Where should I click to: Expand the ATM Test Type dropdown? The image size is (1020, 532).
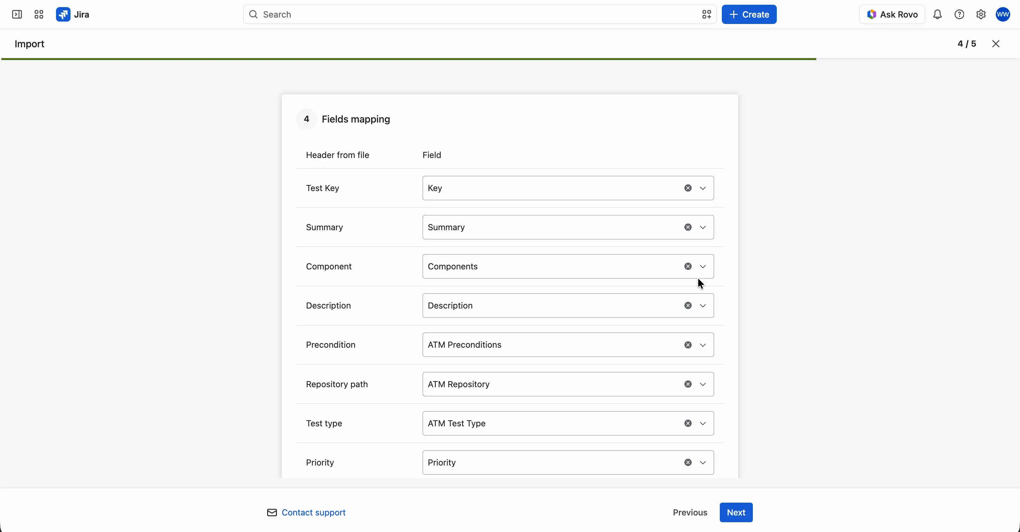point(703,423)
